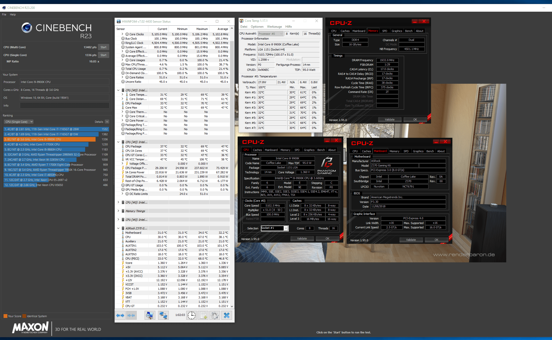
Task: Open Cinebench Help menu
Action: coord(13,14)
